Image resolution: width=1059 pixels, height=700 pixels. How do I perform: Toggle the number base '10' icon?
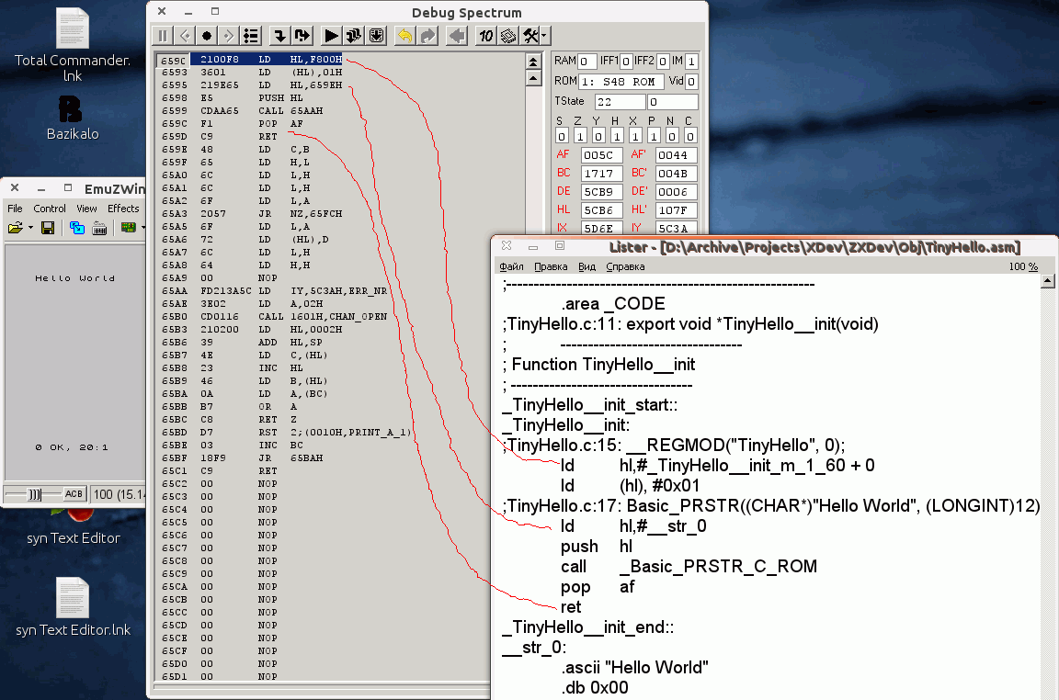pos(485,36)
